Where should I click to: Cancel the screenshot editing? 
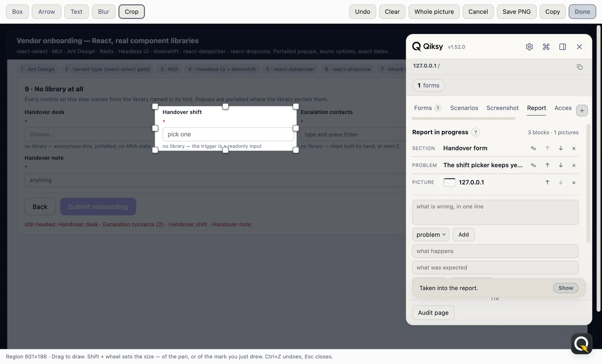(x=478, y=12)
